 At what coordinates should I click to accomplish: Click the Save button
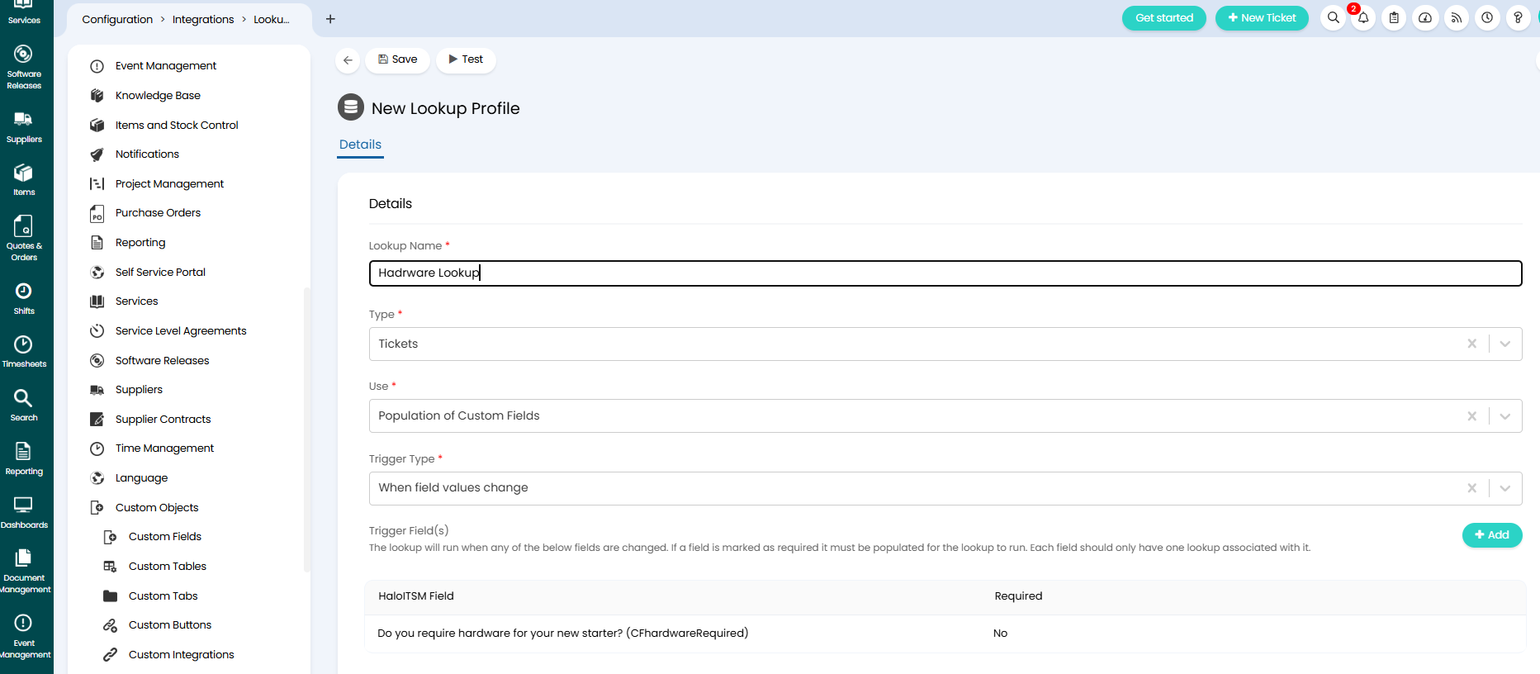tap(397, 59)
